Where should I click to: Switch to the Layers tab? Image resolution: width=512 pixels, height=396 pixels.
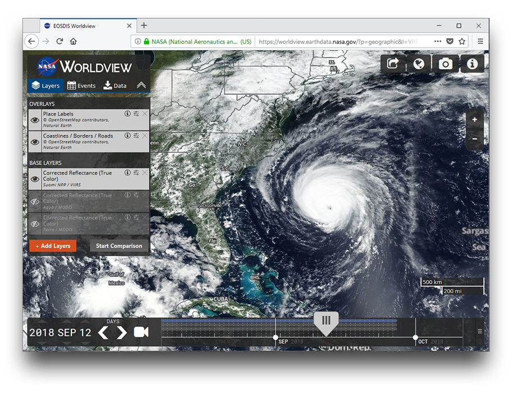coord(46,85)
